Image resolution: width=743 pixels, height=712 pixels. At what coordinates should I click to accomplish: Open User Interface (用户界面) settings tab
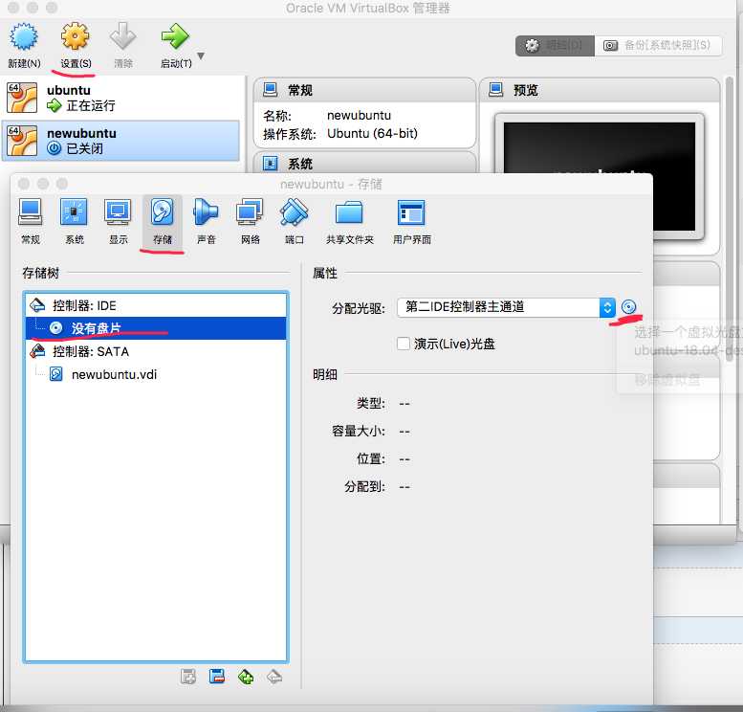(412, 221)
